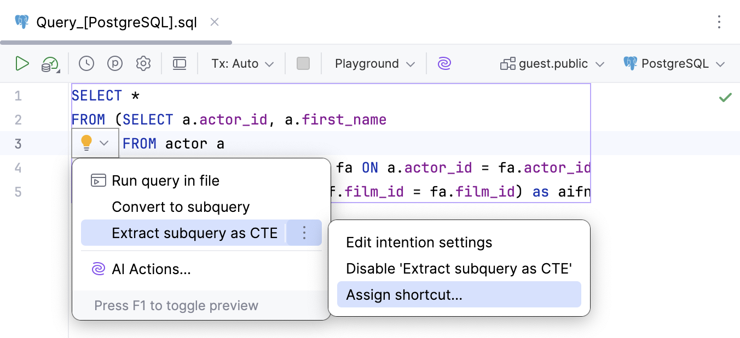Select 'Run query in file' from the menu
Screen dimensions: 740x338
(165, 180)
